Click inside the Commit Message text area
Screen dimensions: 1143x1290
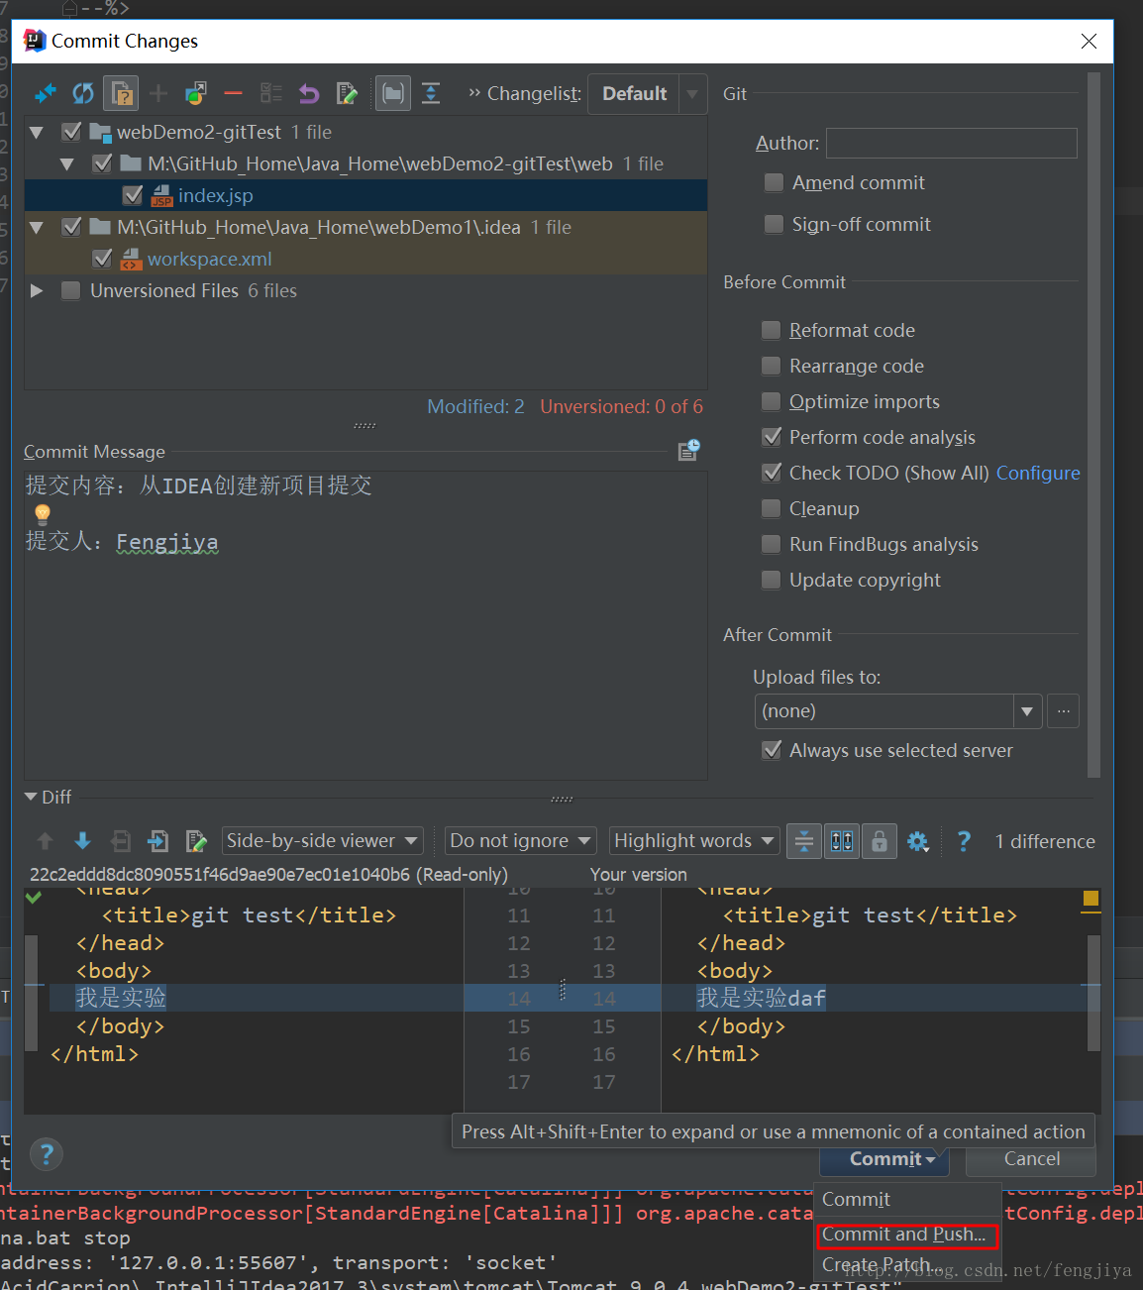[365, 624]
